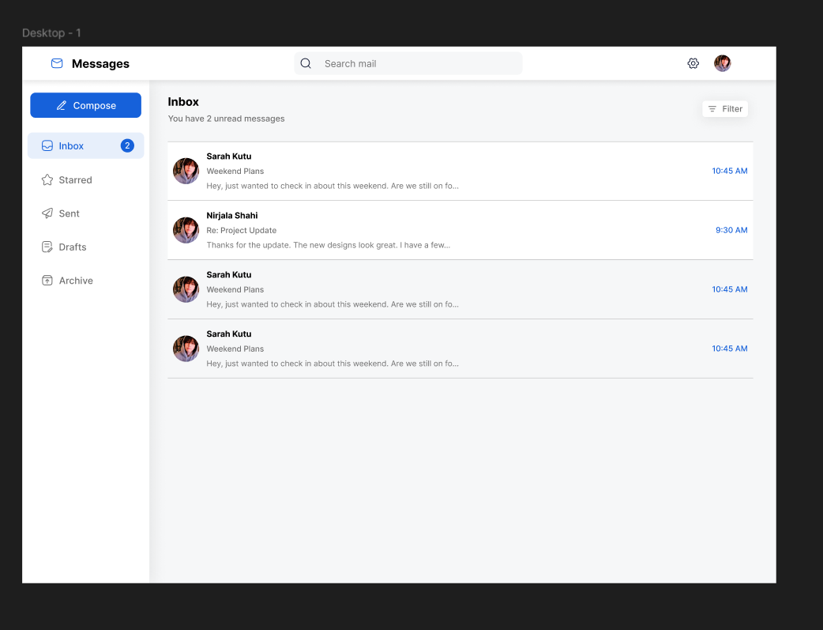823x630 pixels.
Task: Click preview text 'Thanks for the update'
Action: 328,245
